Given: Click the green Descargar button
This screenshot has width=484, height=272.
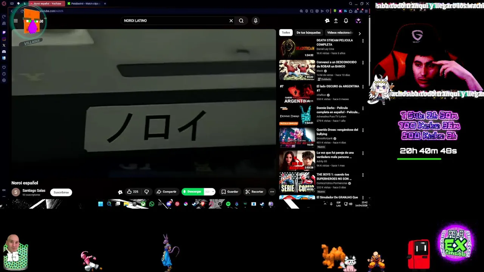Looking at the screenshot, I should coord(192,192).
